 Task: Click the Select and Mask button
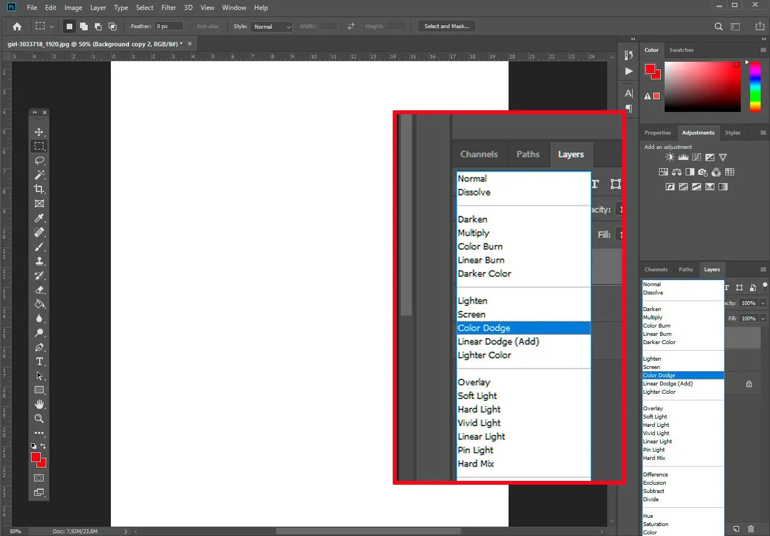click(x=446, y=26)
